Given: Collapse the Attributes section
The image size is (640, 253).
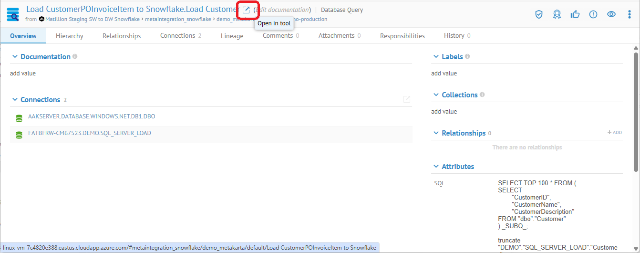Looking at the screenshot, I should click(x=435, y=167).
